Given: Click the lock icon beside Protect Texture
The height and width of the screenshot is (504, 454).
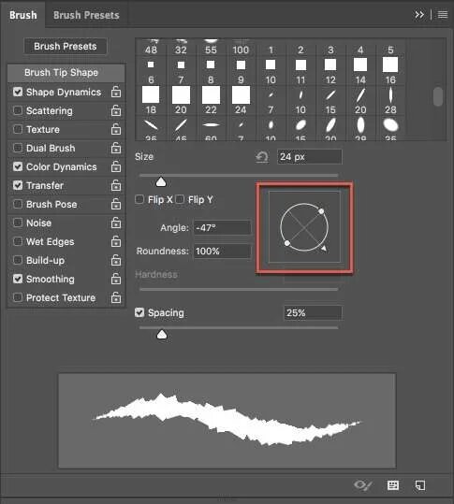Looking at the screenshot, I should click(x=116, y=297).
